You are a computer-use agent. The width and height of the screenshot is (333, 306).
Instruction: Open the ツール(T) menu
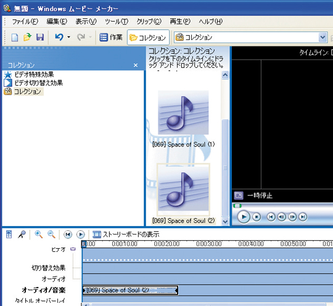point(117,22)
